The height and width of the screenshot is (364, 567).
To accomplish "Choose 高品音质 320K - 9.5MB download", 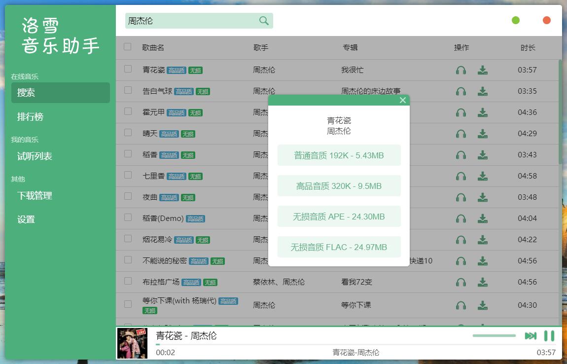I will 339,186.
